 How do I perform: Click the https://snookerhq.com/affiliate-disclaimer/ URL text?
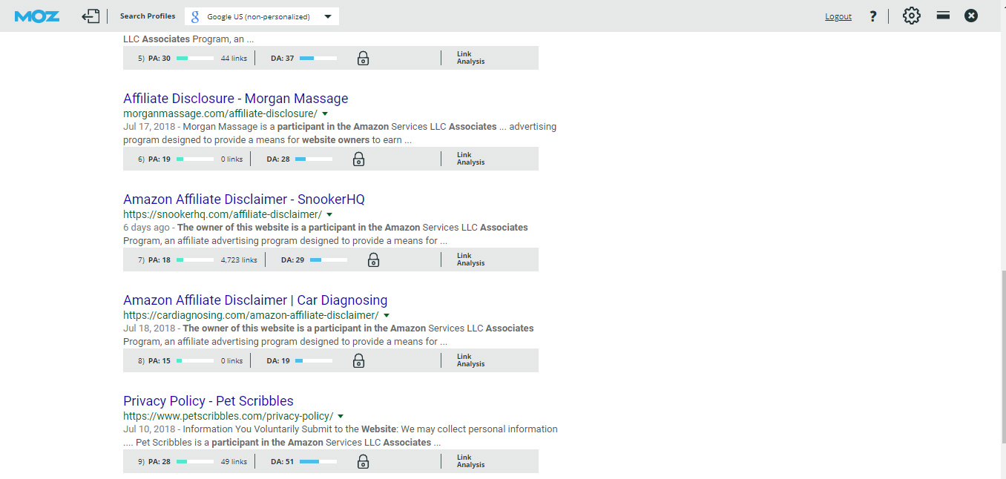click(223, 214)
